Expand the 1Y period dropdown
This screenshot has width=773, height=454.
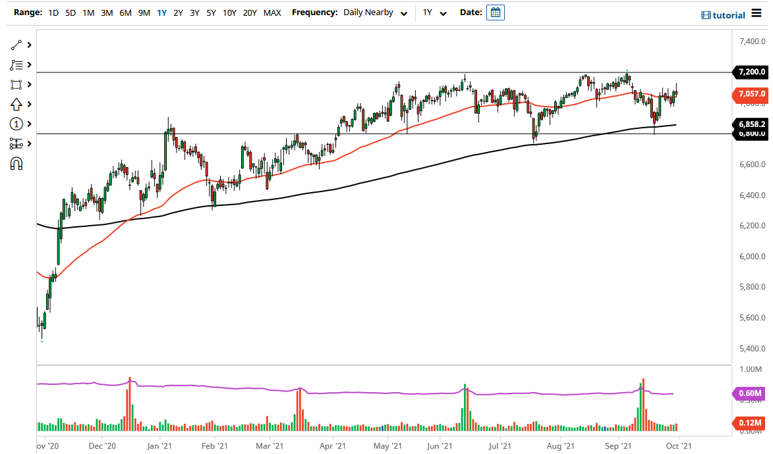(432, 12)
